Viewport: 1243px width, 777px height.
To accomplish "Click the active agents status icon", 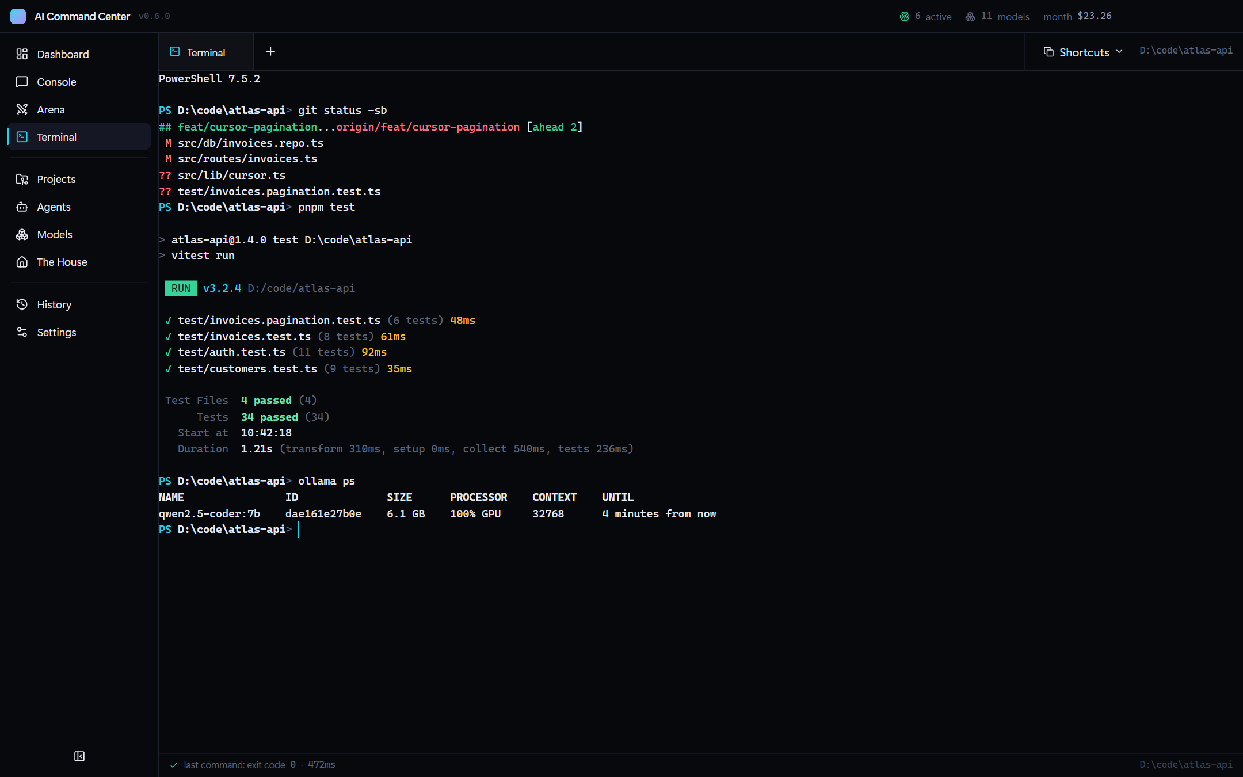I will [905, 17].
